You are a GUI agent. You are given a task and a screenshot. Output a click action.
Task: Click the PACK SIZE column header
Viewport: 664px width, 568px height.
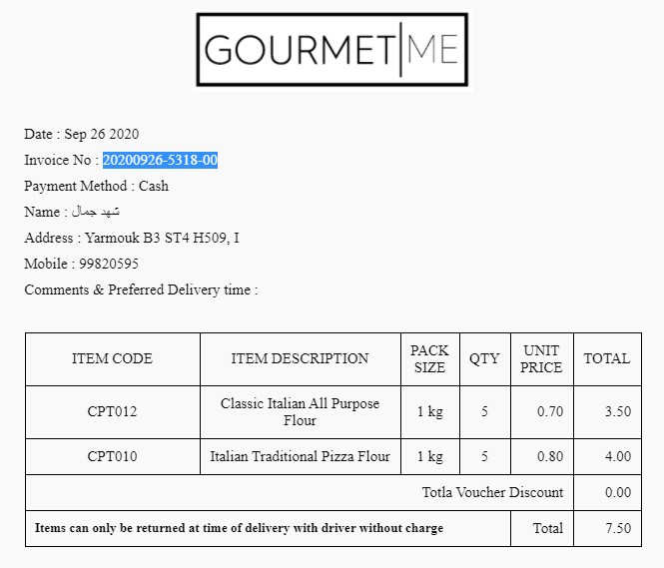tap(429, 358)
